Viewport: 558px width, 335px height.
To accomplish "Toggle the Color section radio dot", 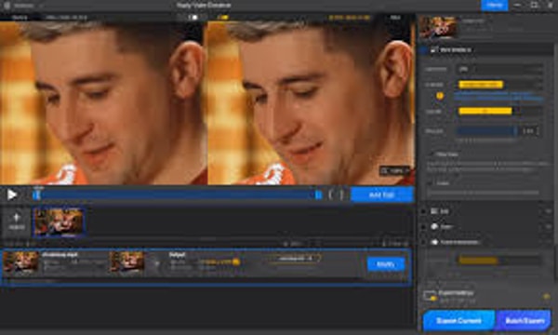I will pos(423,227).
